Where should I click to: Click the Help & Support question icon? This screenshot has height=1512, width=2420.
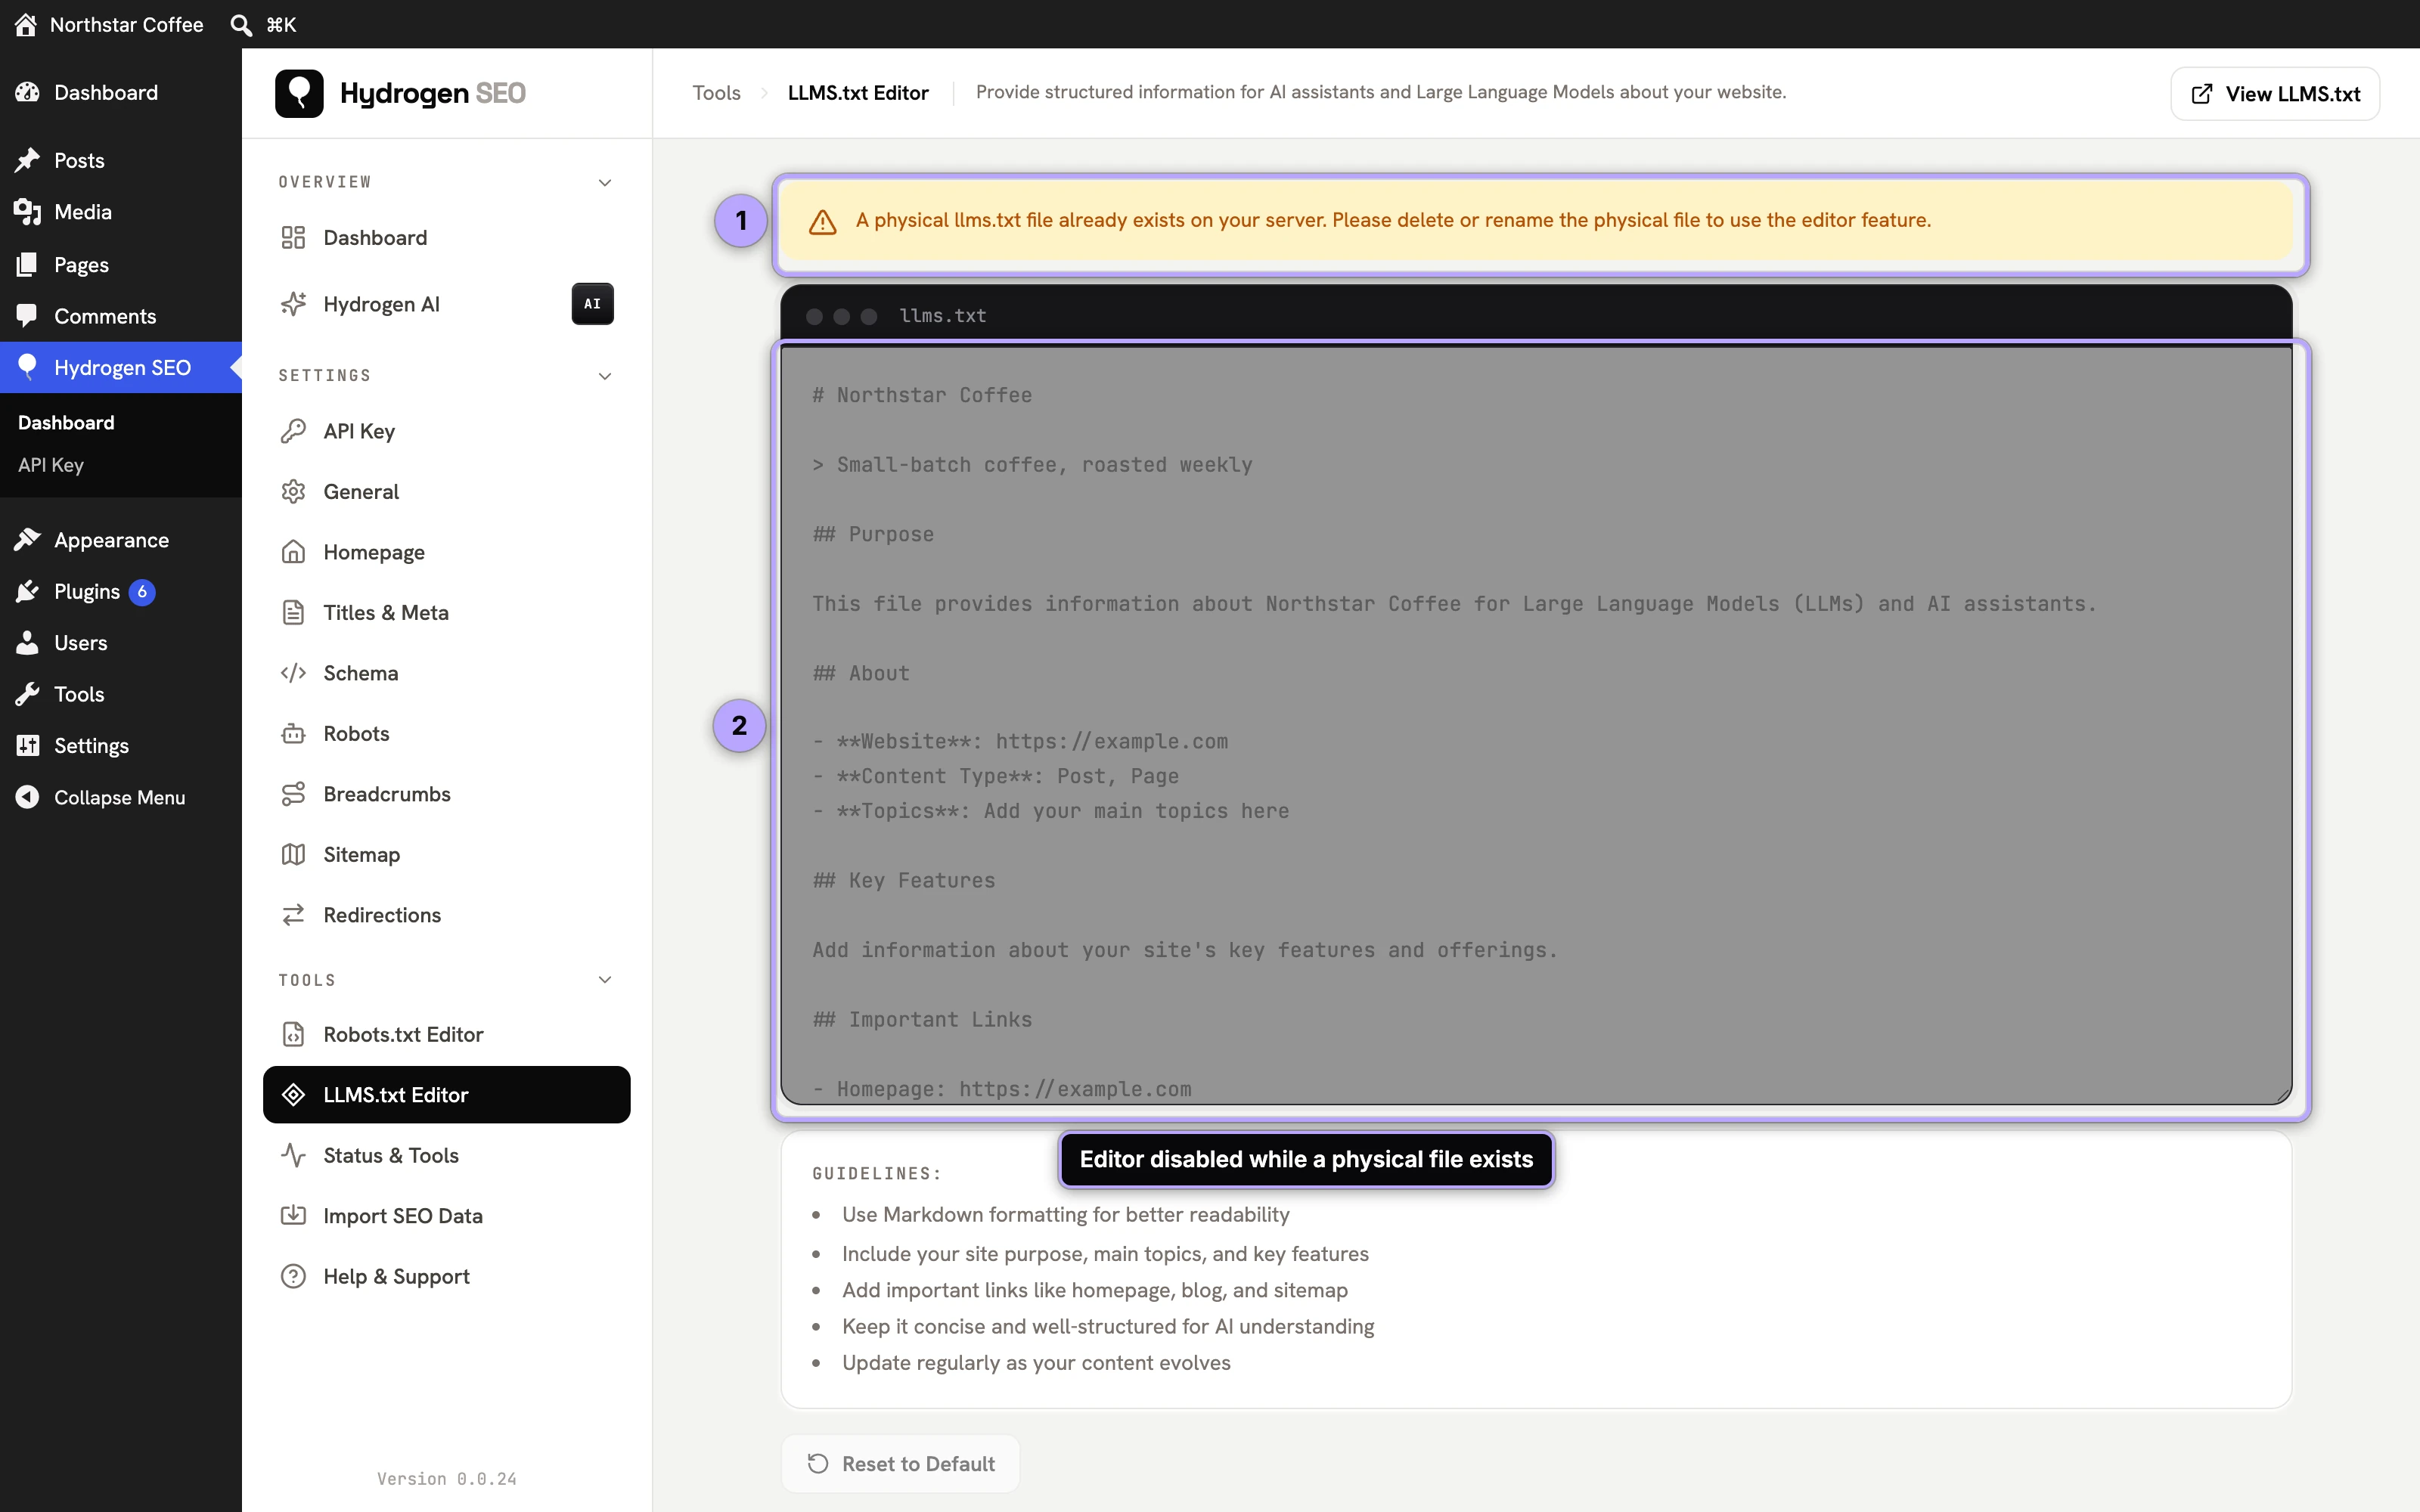tap(293, 1277)
